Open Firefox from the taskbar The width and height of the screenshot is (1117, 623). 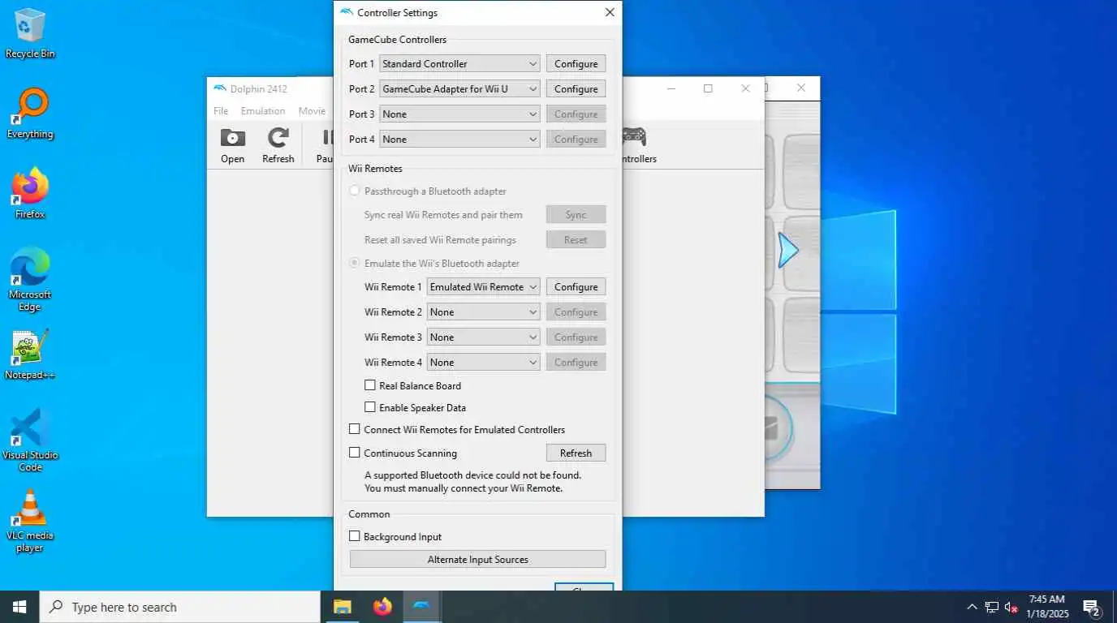point(382,607)
